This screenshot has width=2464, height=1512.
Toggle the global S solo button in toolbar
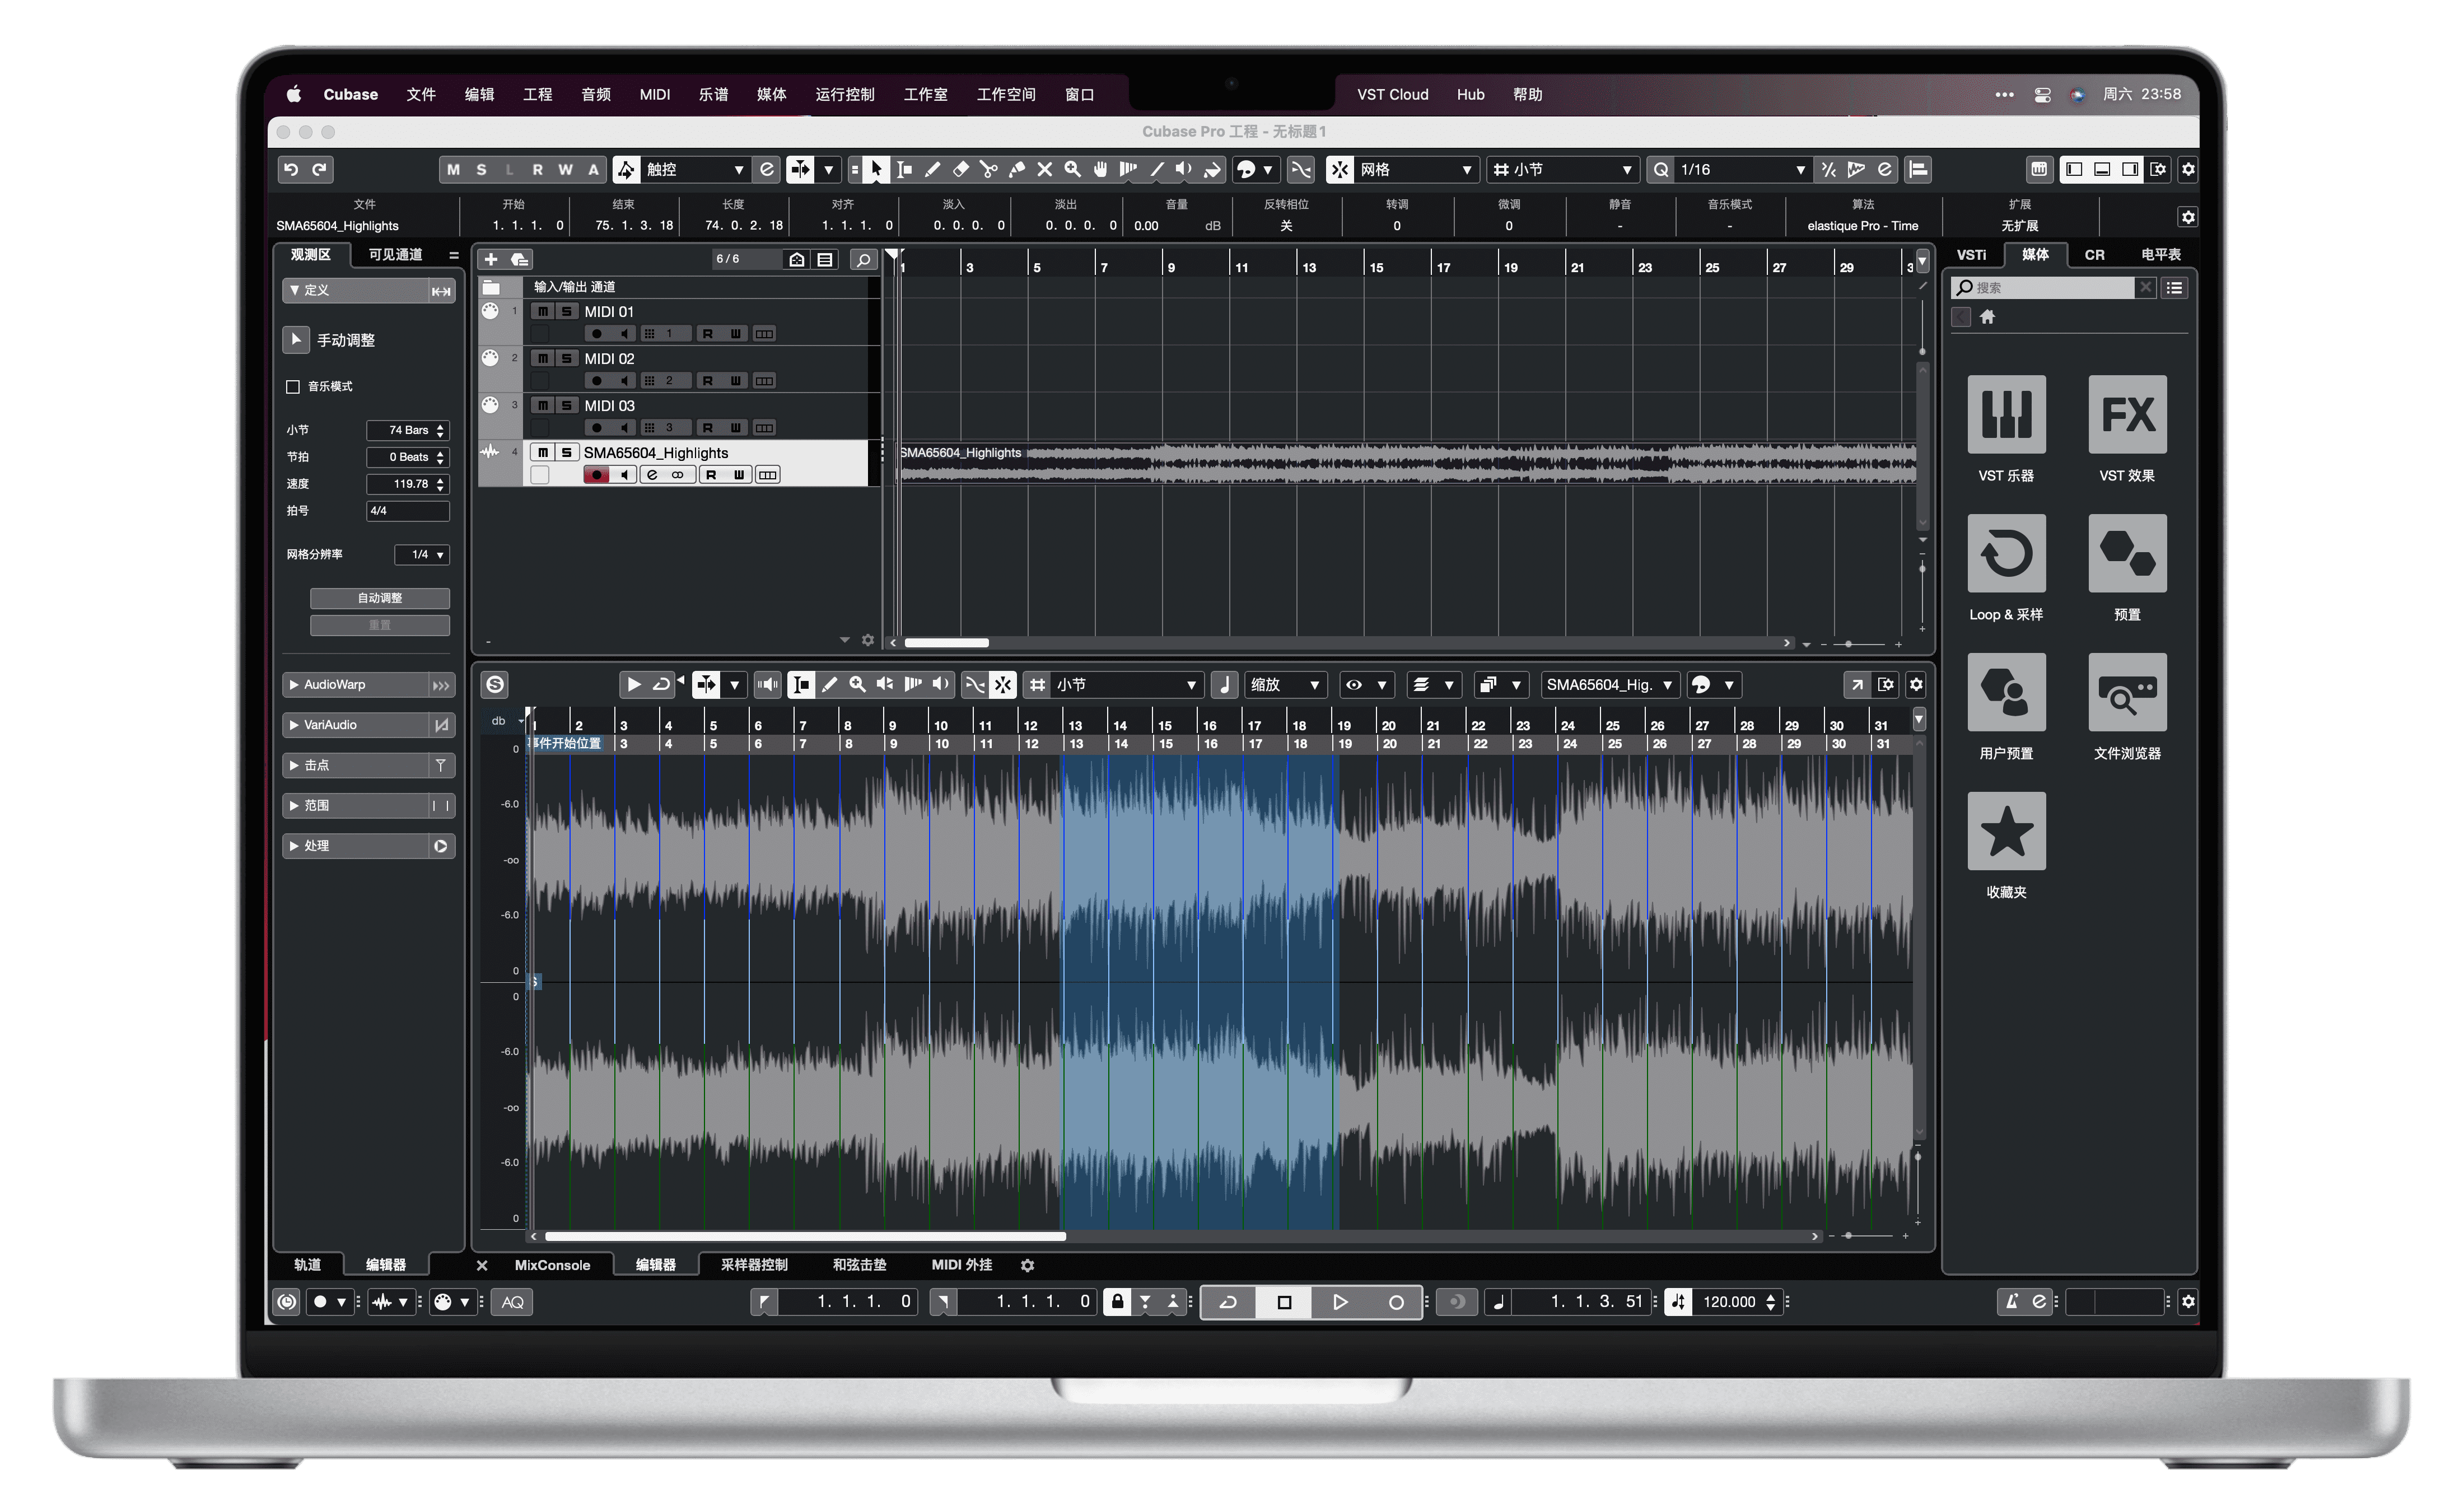coord(481,170)
